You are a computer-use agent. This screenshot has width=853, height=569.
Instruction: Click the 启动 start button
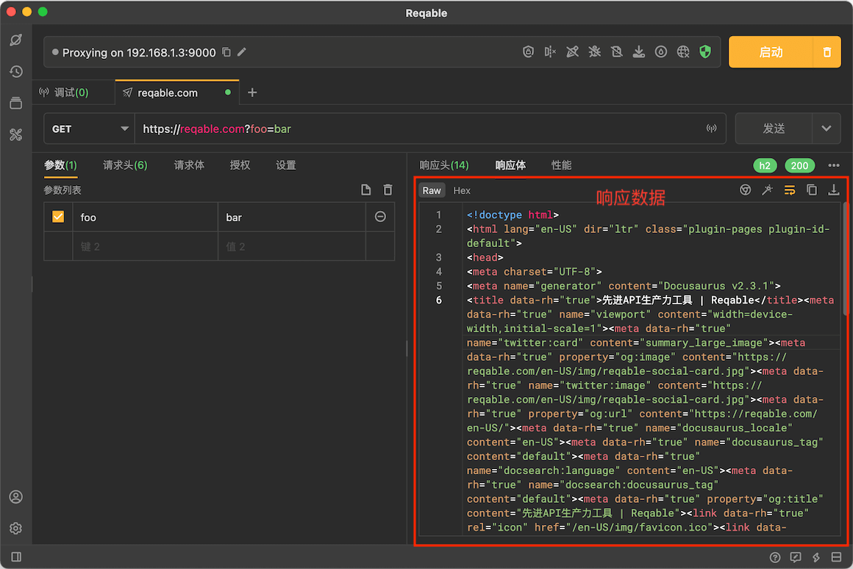(x=771, y=52)
